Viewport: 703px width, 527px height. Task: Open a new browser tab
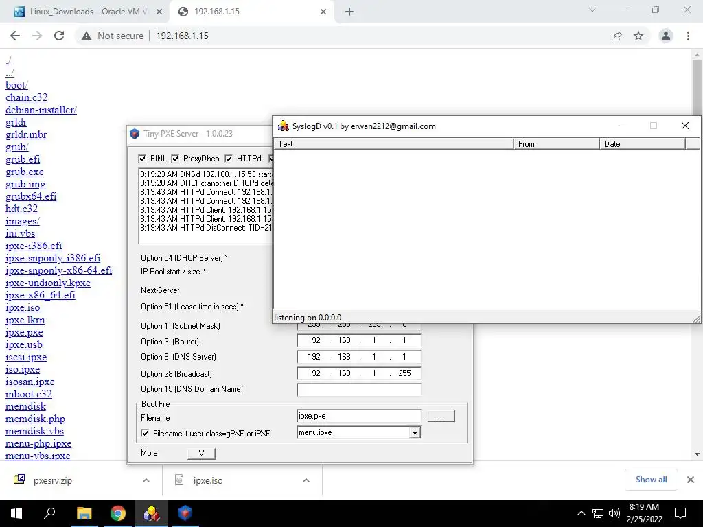pyautogui.click(x=349, y=12)
